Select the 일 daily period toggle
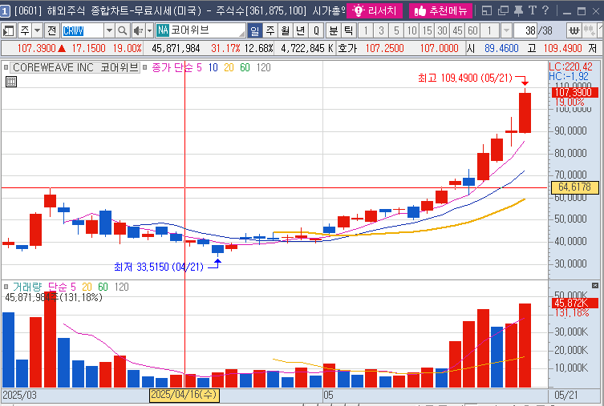This screenshot has width=604, height=406. coord(254,30)
